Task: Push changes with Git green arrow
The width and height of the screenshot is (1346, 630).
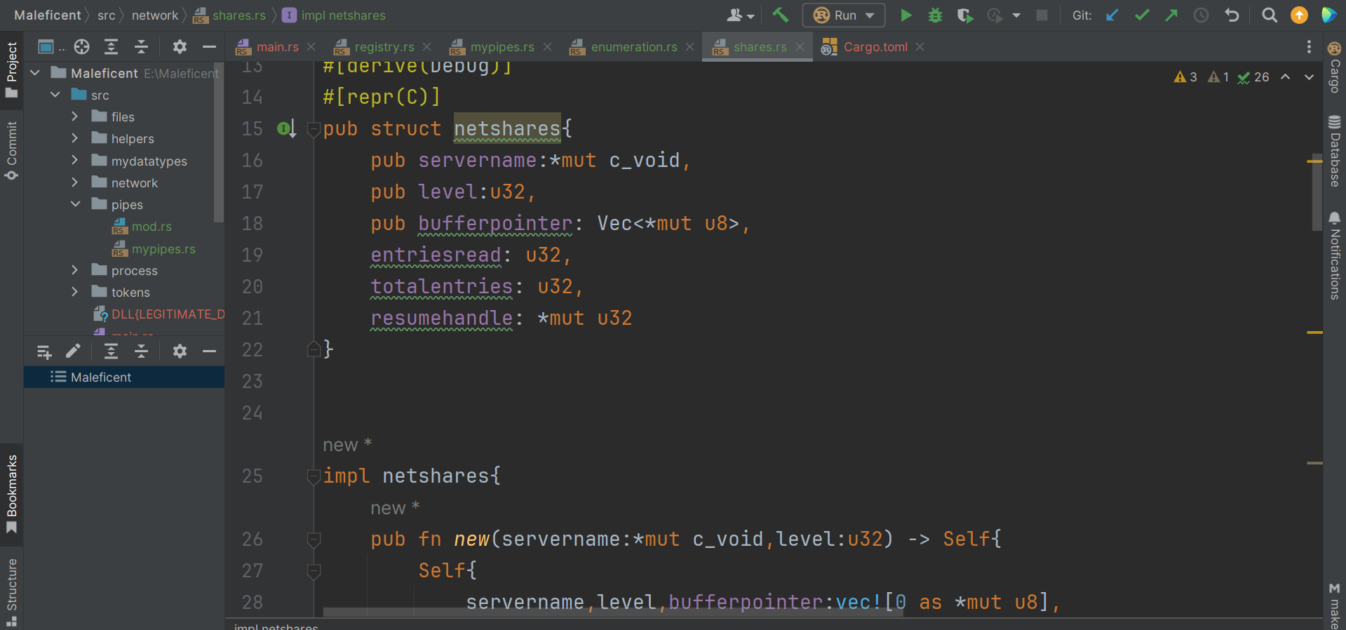Action: [1171, 15]
